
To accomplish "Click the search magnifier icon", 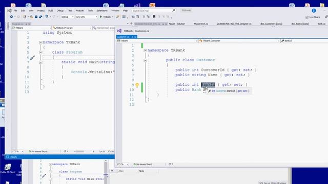I will pos(174,10).
